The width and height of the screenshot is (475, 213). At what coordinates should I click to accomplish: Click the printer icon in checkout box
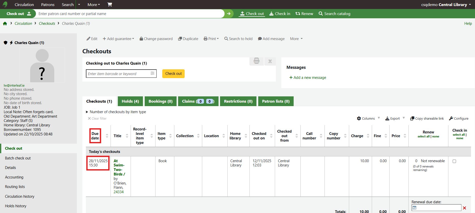256,61
